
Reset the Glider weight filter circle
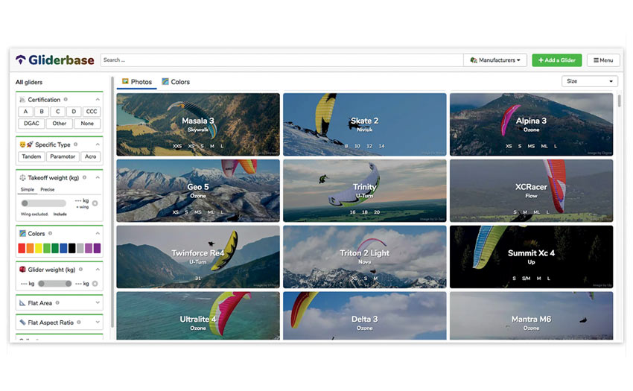pos(95,284)
